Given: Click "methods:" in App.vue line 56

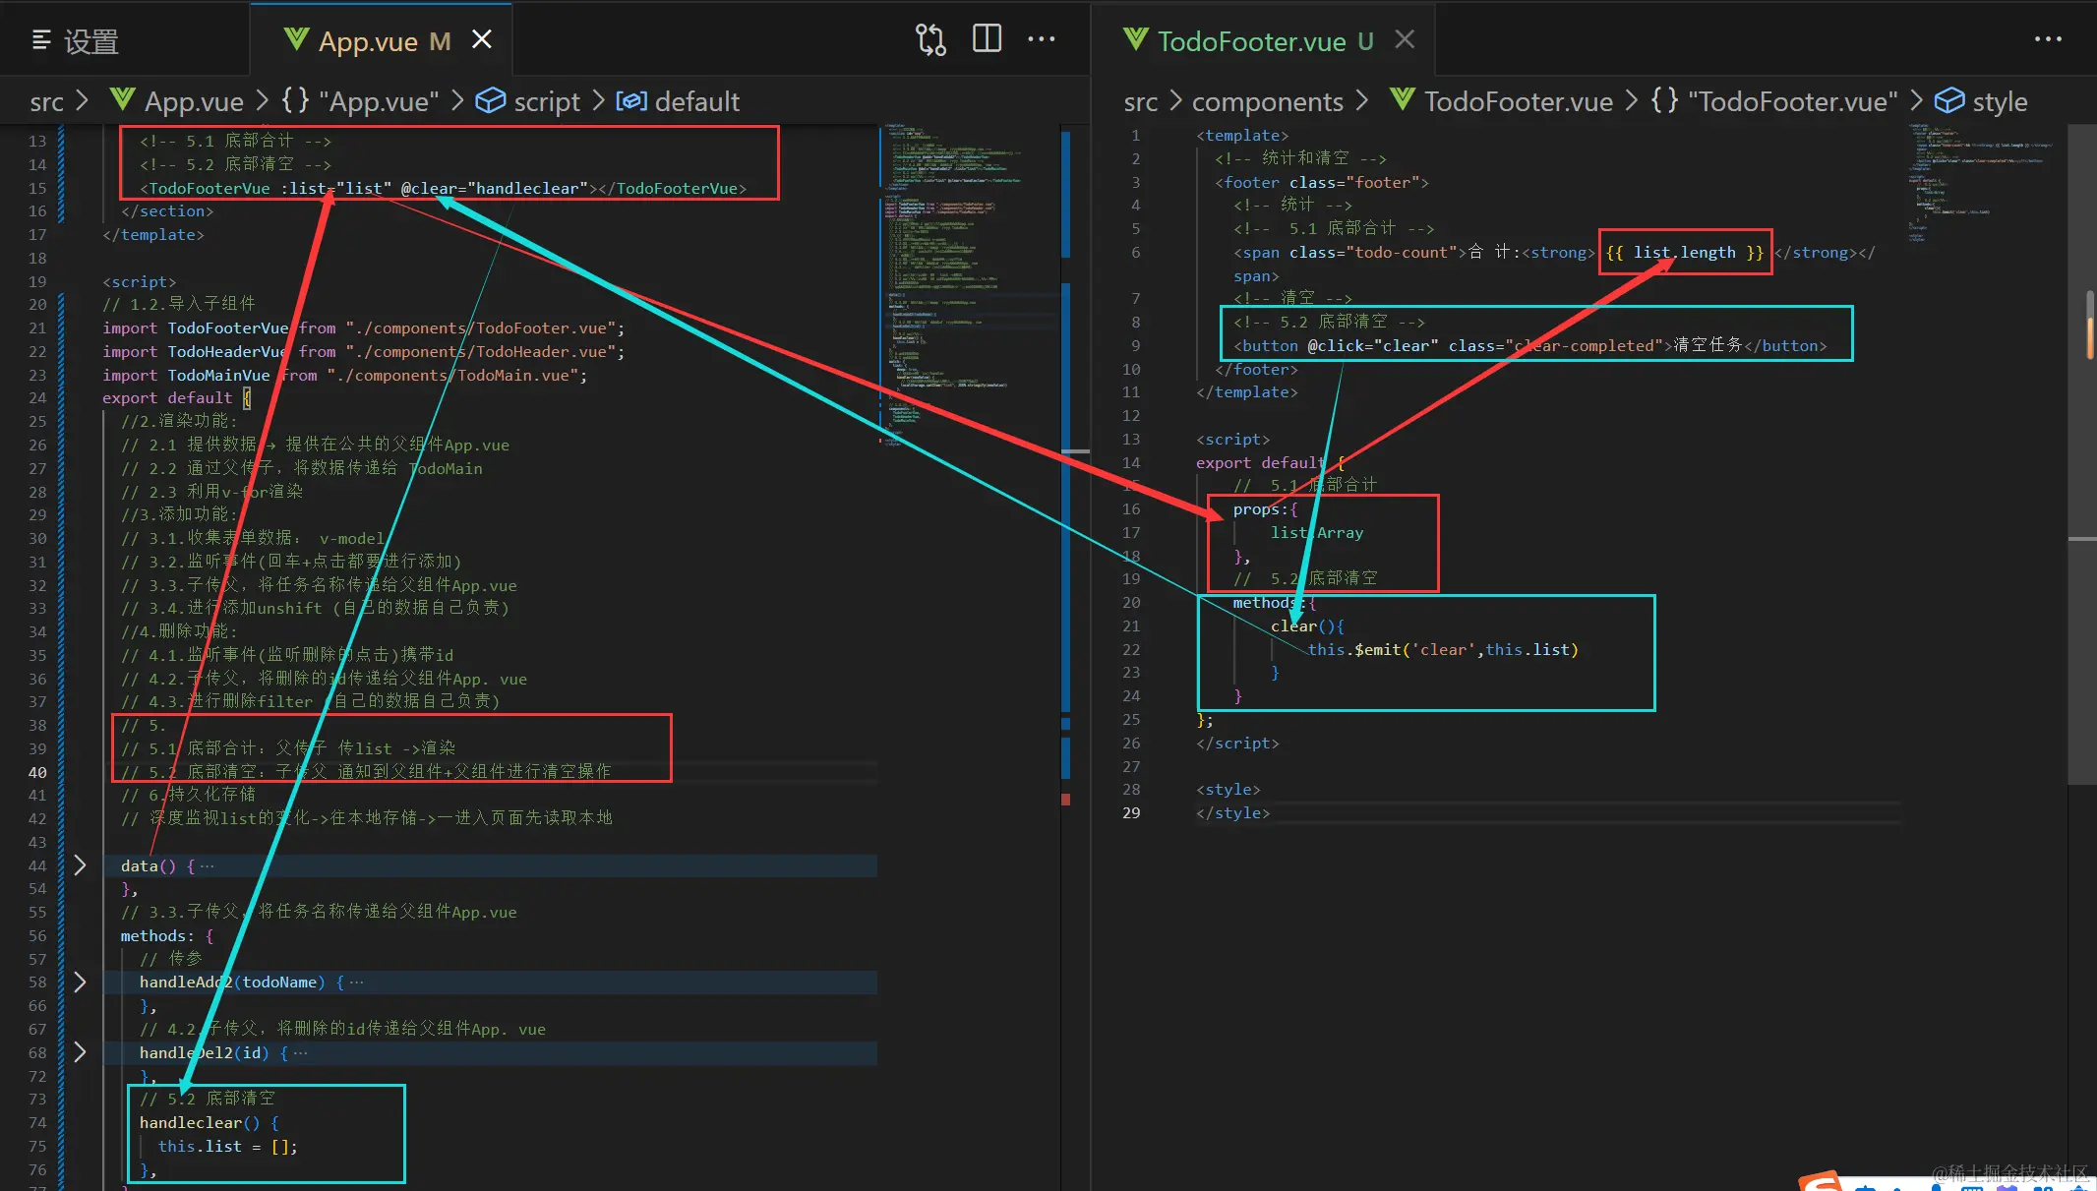Looking at the screenshot, I should pos(157,935).
